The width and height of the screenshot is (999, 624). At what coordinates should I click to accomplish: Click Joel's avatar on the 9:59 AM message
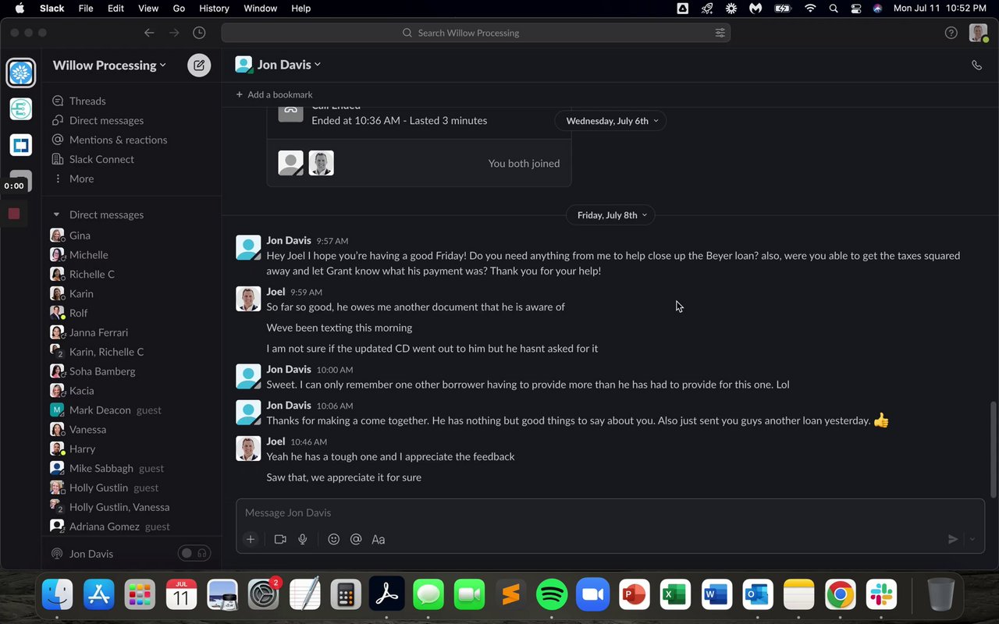click(x=248, y=299)
